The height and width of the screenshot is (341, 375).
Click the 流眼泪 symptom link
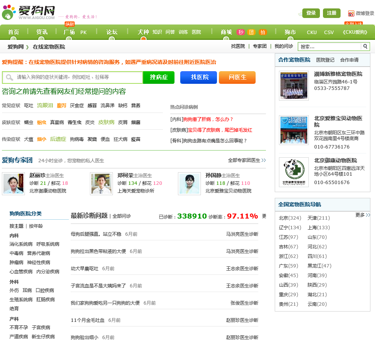[x=45, y=106]
